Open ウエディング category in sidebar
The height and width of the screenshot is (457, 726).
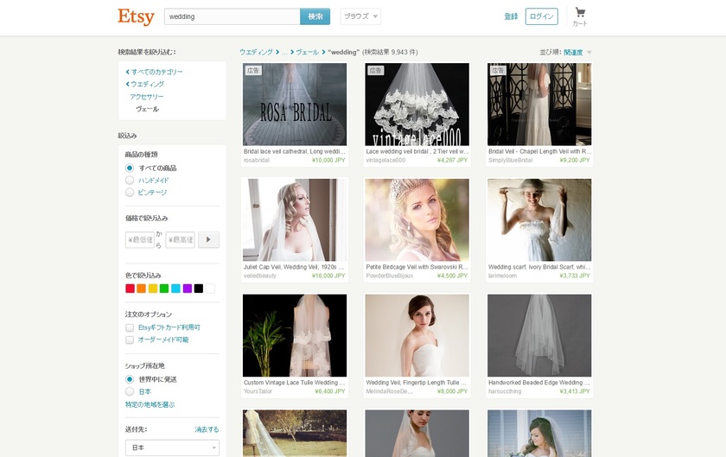tap(147, 85)
